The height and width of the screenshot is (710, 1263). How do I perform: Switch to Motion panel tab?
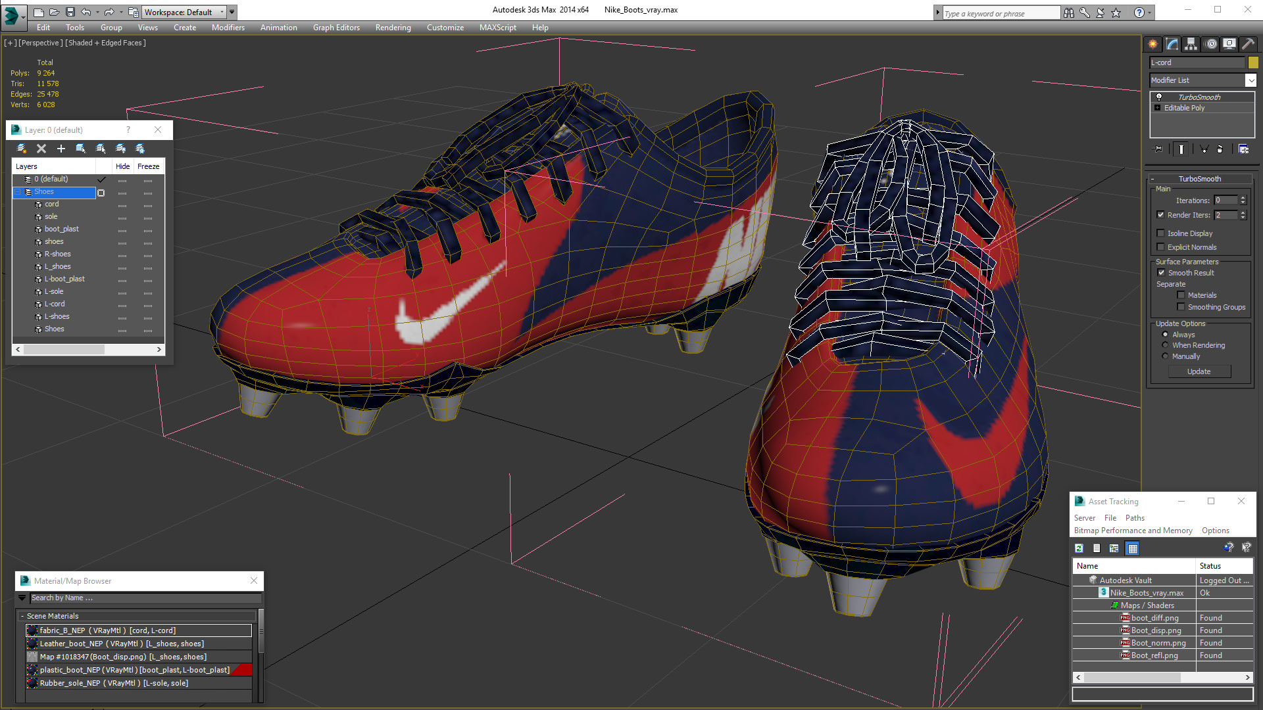(1211, 44)
